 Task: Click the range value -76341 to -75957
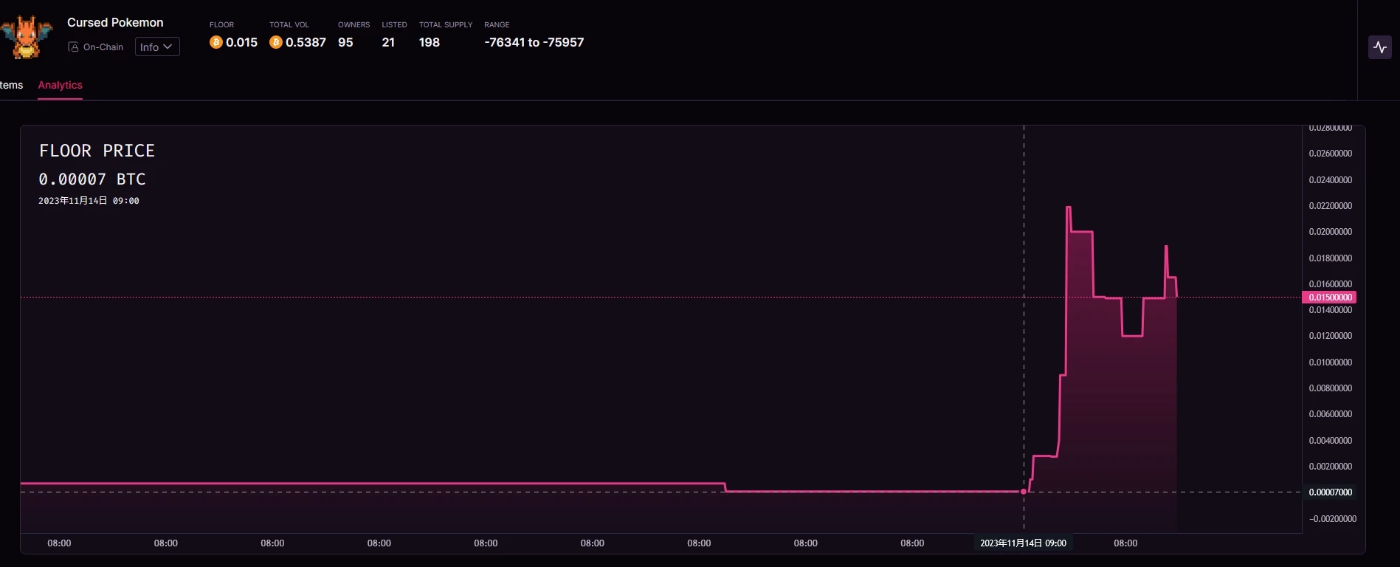[x=534, y=43]
